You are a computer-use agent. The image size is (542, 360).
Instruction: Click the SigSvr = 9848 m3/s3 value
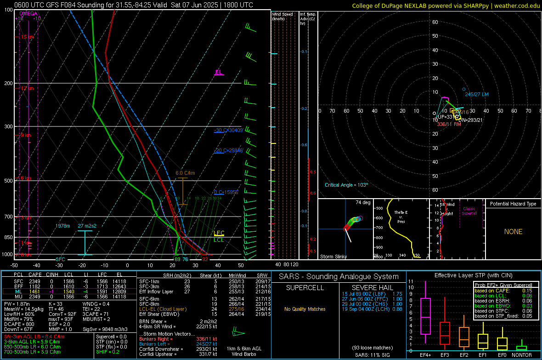105,329
